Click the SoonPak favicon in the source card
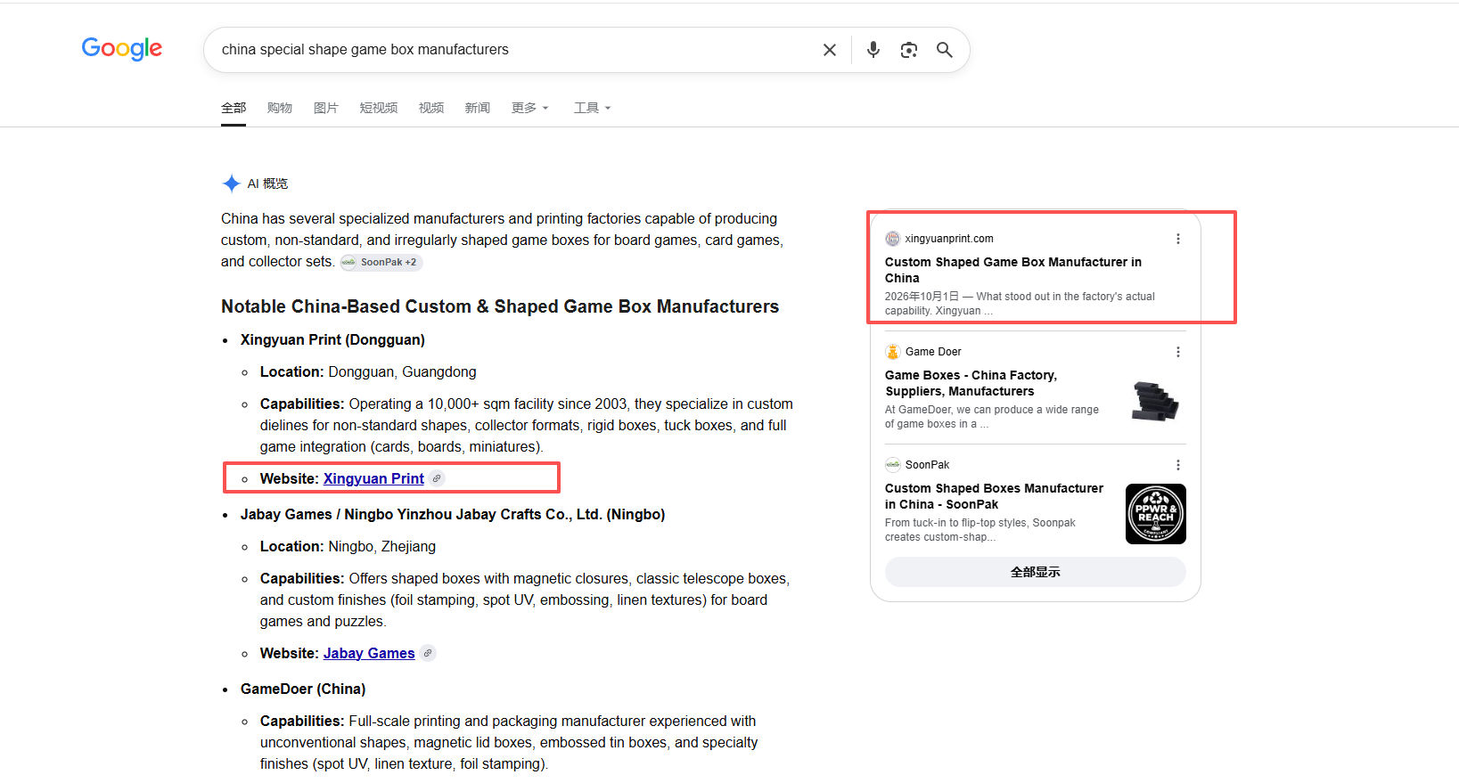Image resolution: width=1459 pixels, height=783 pixels. 892,465
